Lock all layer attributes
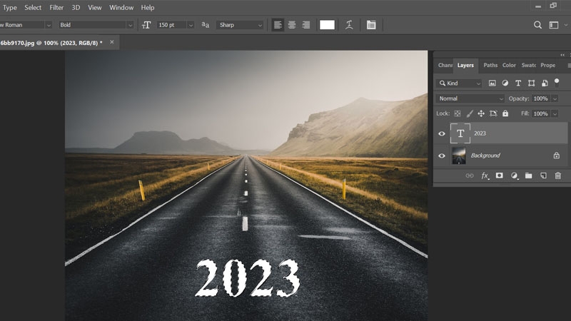Viewport: 571px width, 321px height. (x=505, y=113)
